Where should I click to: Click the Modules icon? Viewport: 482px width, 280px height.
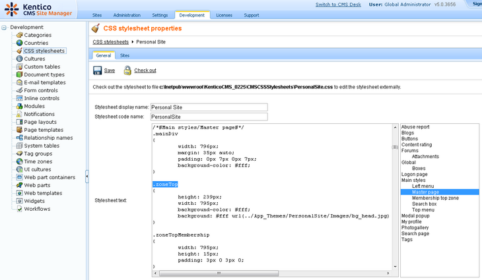pyautogui.click(x=19, y=106)
